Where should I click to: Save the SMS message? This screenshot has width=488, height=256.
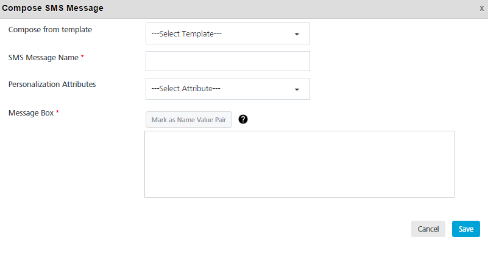pos(466,229)
